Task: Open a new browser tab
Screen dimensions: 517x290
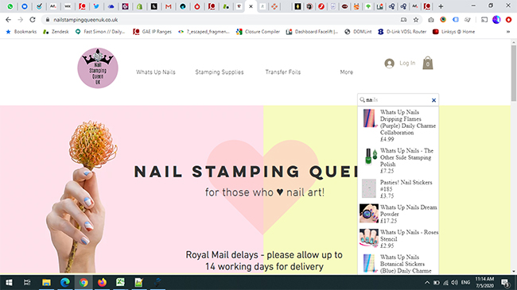Action: click(x=441, y=6)
